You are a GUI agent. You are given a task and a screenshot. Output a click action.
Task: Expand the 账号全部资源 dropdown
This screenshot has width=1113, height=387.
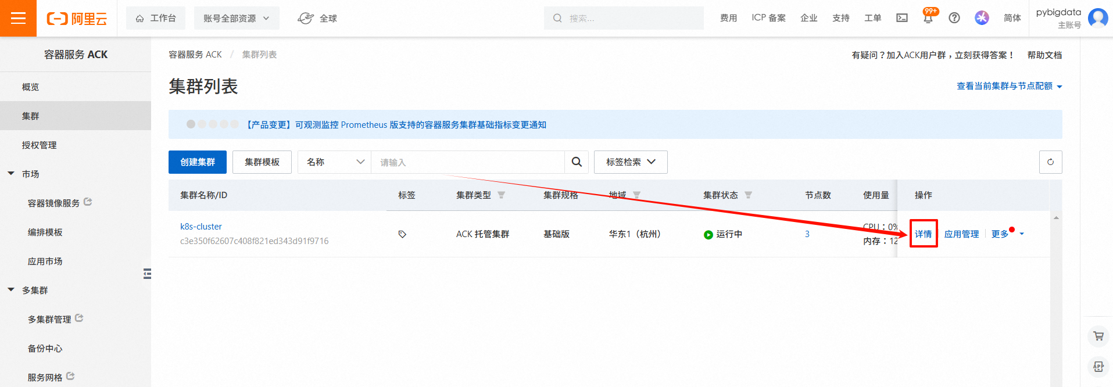[x=237, y=18]
